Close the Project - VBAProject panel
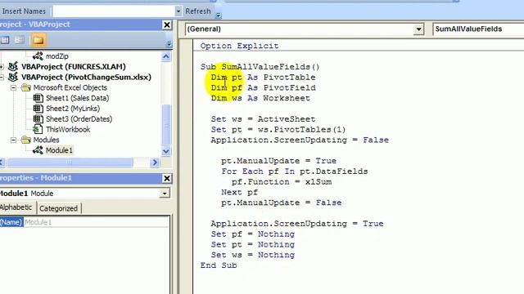 point(166,24)
